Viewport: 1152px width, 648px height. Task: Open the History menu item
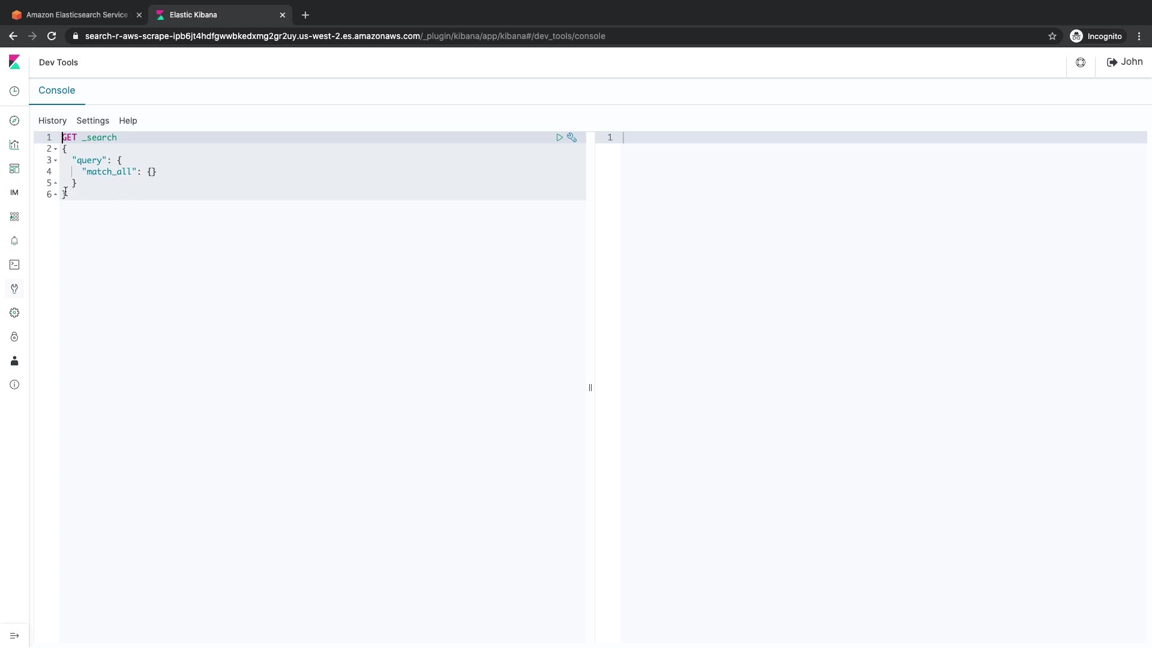[x=52, y=121]
